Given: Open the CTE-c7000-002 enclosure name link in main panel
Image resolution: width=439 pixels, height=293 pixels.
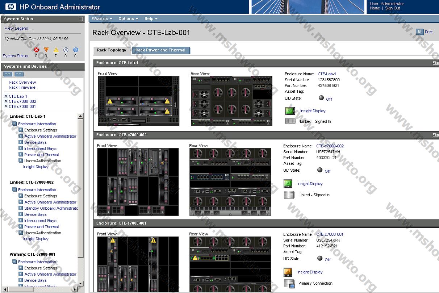Looking at the screenshot, I should point(330,146).
